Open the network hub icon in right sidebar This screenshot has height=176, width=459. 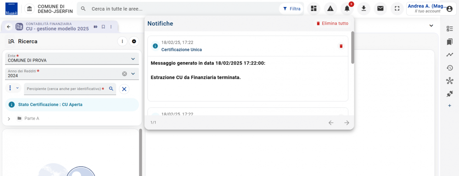tap(450, 81)
